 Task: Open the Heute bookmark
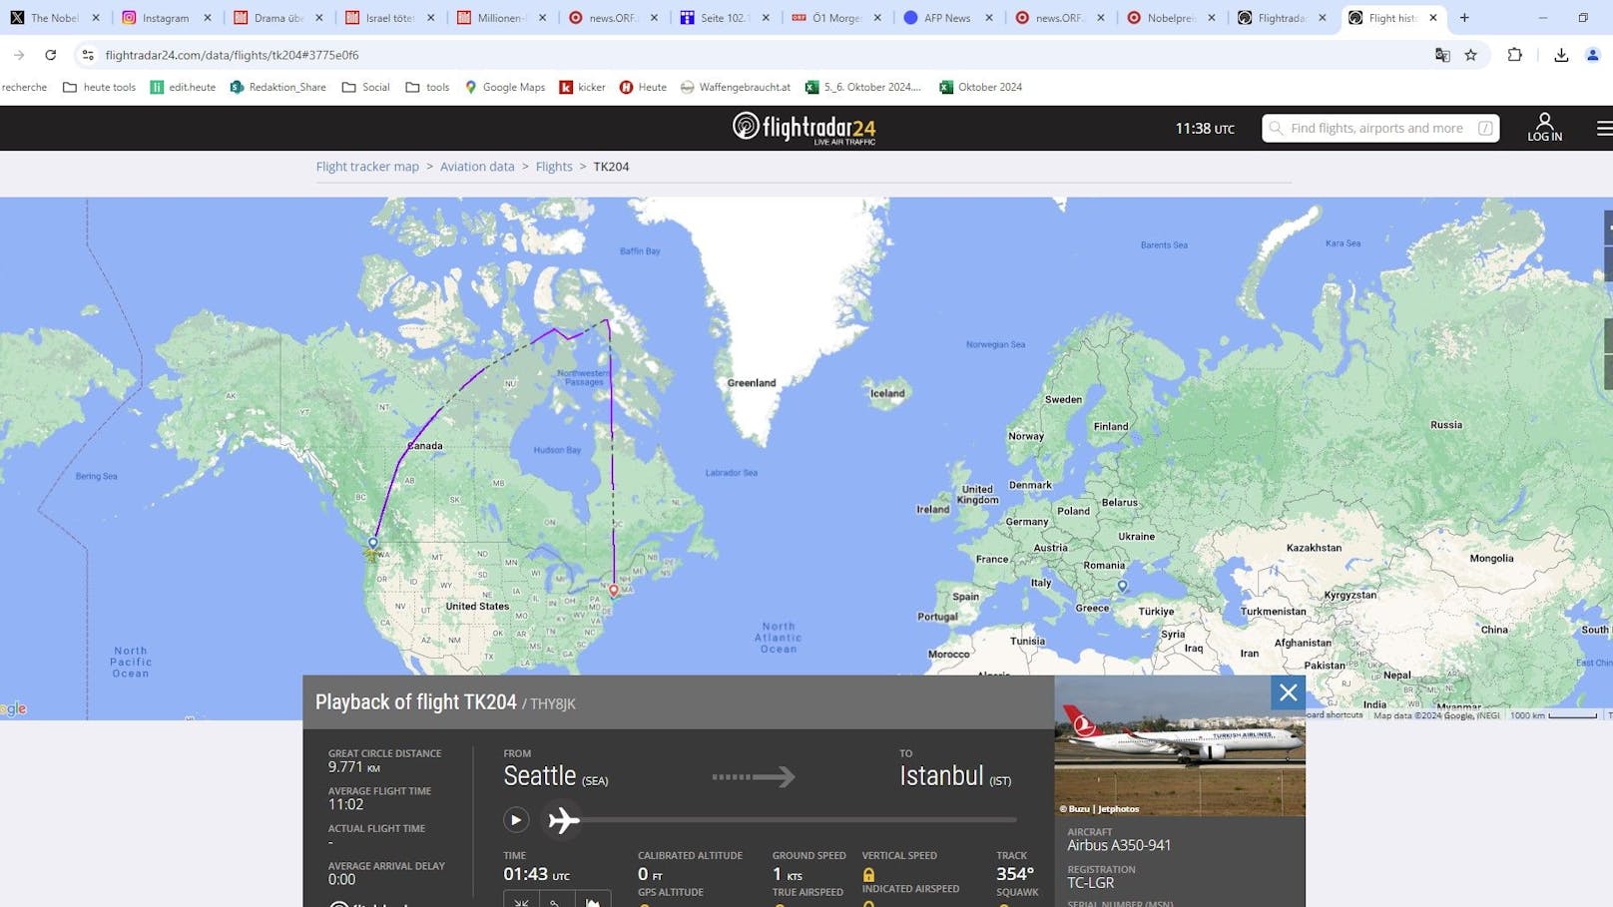coord(643,87)
